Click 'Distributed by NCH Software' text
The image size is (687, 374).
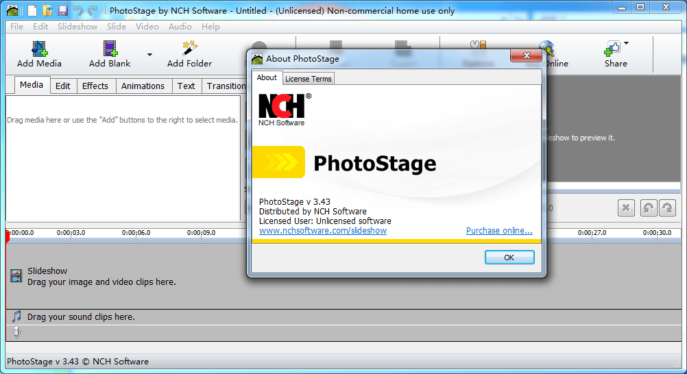click(x=313, y=212)
